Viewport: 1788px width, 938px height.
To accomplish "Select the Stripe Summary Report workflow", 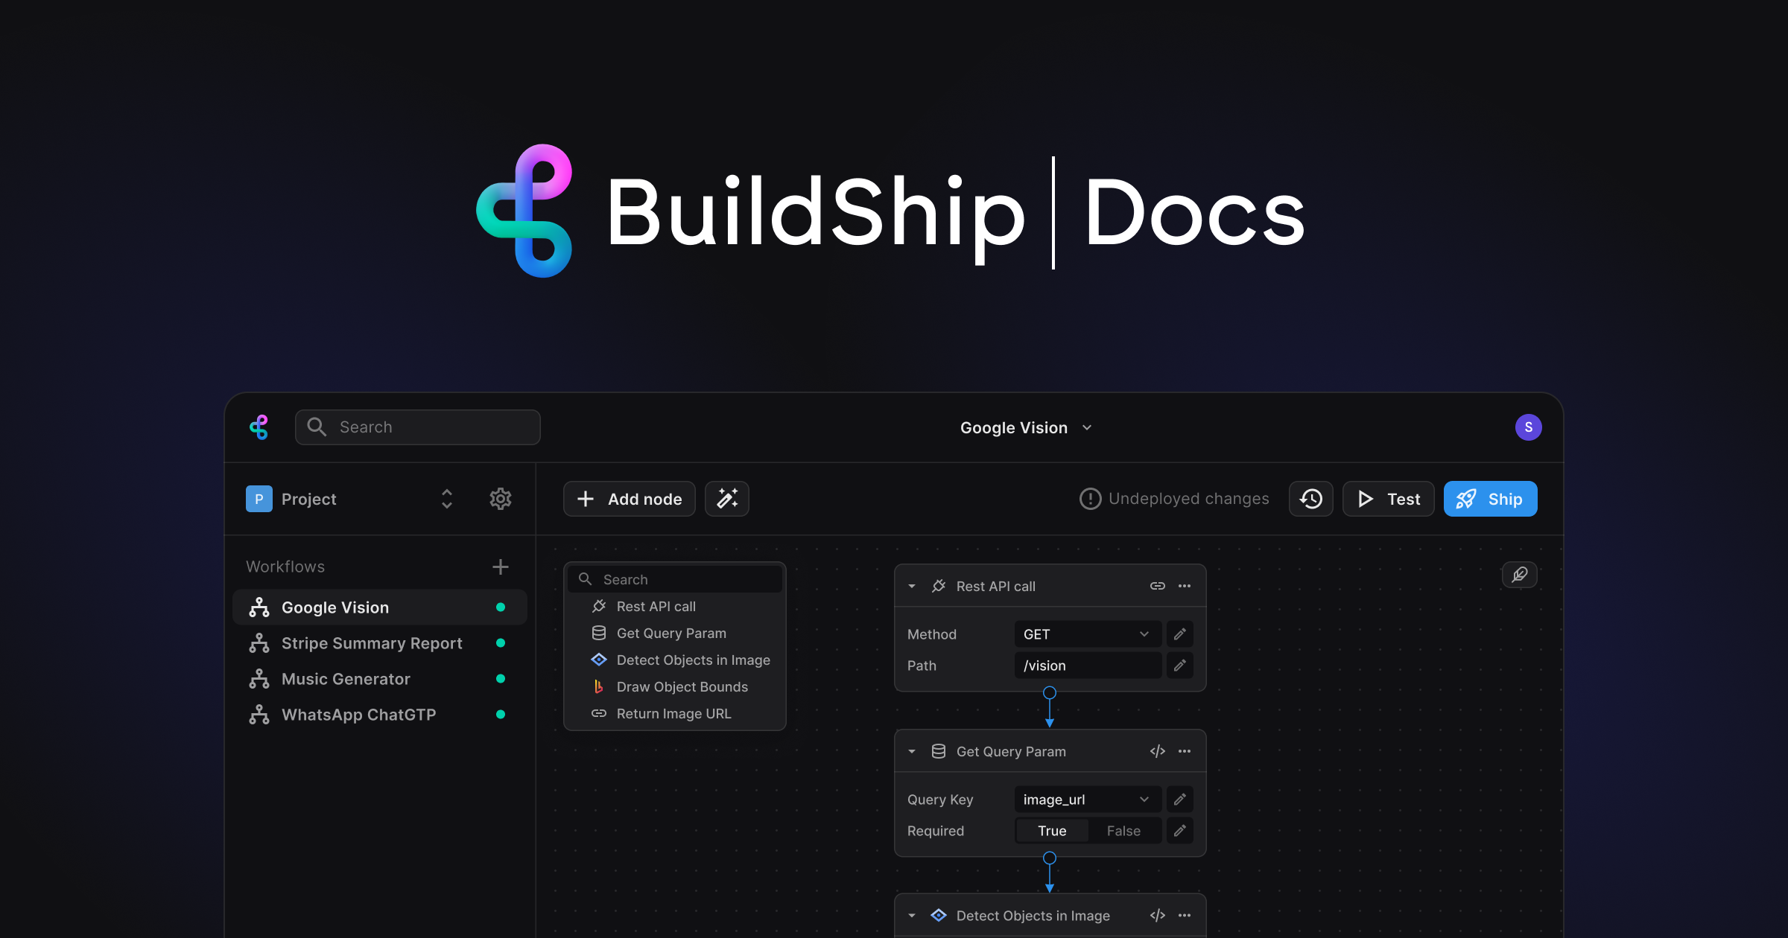I will pos(371,642).
